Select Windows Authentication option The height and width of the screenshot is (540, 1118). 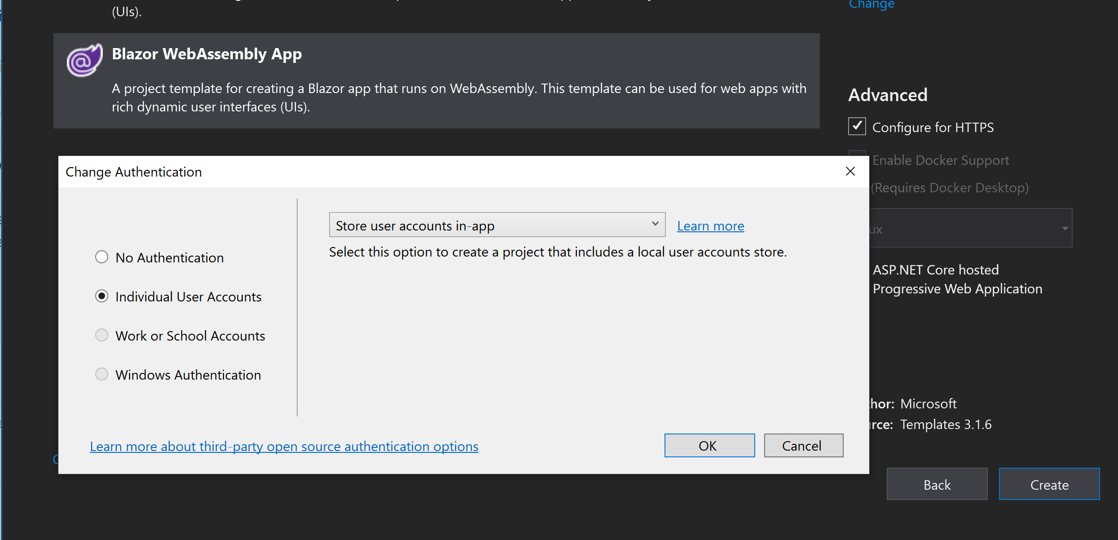point(101,374)
